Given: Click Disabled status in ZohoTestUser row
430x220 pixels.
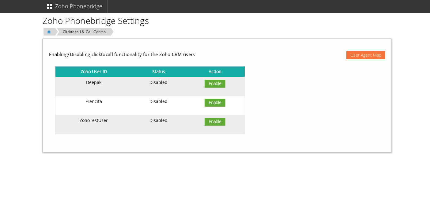Looking at the screenshot, I should (158, 120).
